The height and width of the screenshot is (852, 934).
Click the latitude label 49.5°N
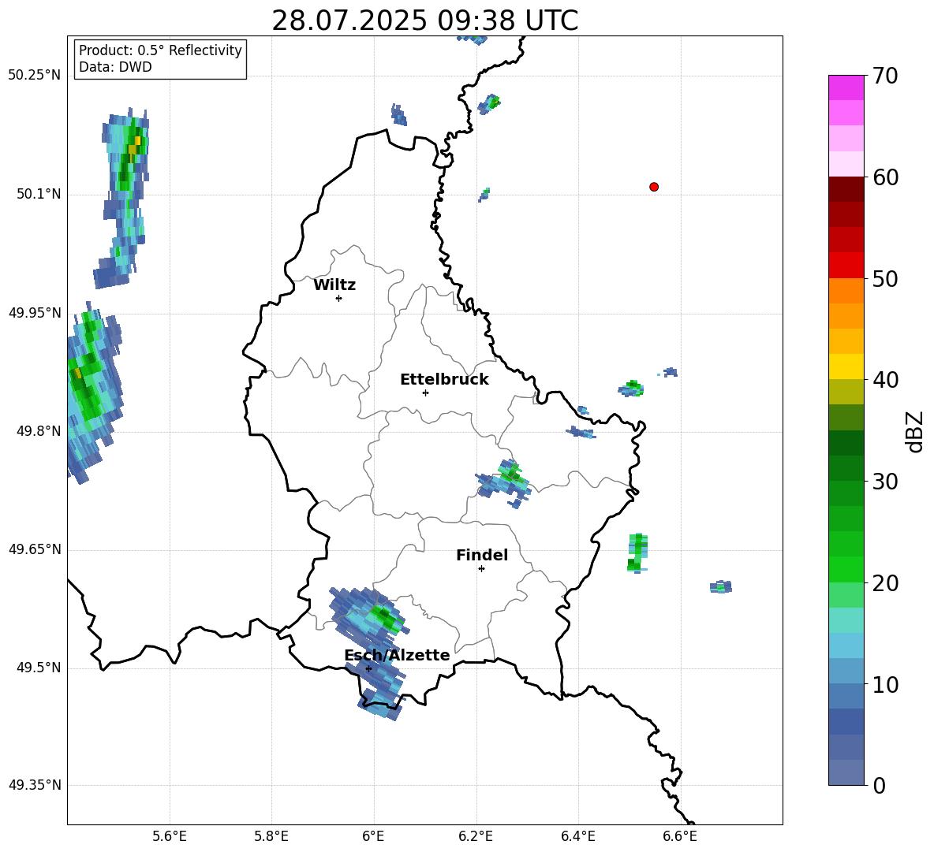(x=39, y=668)
